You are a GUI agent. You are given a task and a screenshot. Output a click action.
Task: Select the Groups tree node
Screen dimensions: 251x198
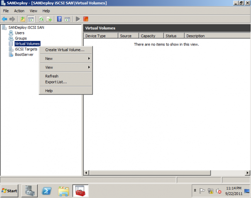tap(21, 38)
